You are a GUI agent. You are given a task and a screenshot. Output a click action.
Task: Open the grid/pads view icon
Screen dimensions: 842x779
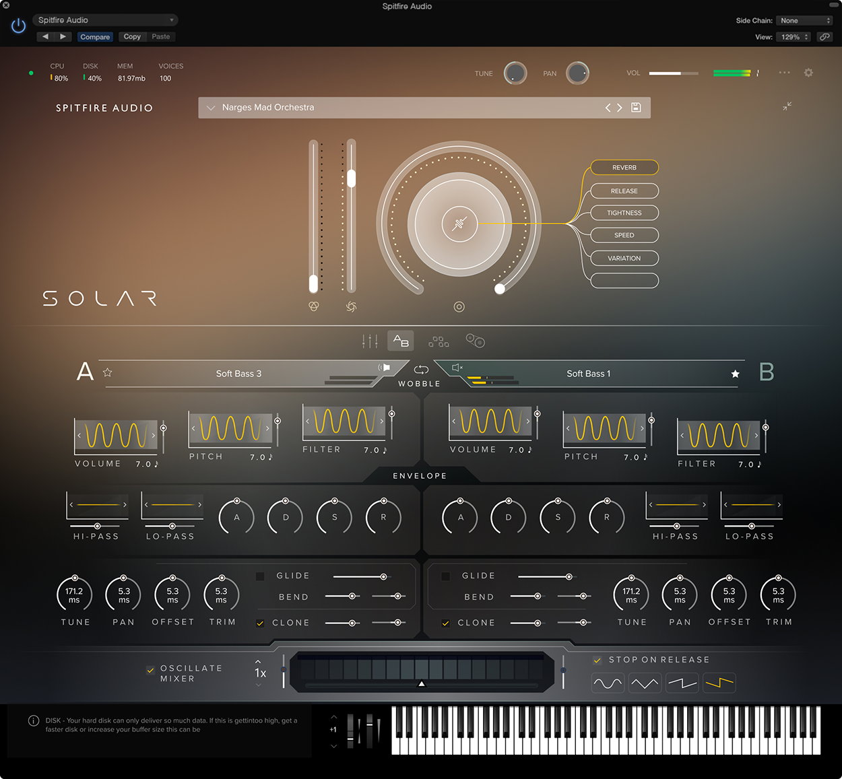pyautogui.click(x=439, y=341)
